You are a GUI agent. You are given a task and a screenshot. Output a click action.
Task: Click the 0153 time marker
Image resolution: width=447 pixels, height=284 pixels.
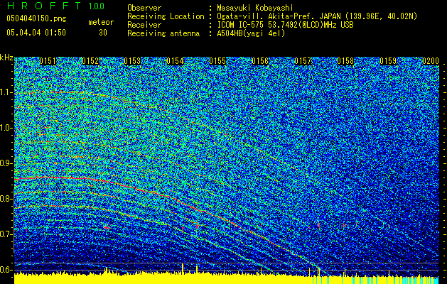(x=133, y=61)
